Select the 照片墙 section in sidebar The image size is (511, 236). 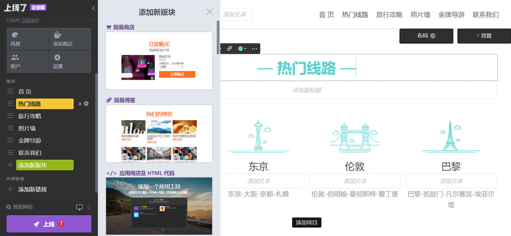point(27,128)
